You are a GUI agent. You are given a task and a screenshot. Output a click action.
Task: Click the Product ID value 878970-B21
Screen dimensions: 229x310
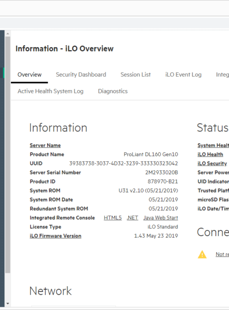tap(163, 182)
